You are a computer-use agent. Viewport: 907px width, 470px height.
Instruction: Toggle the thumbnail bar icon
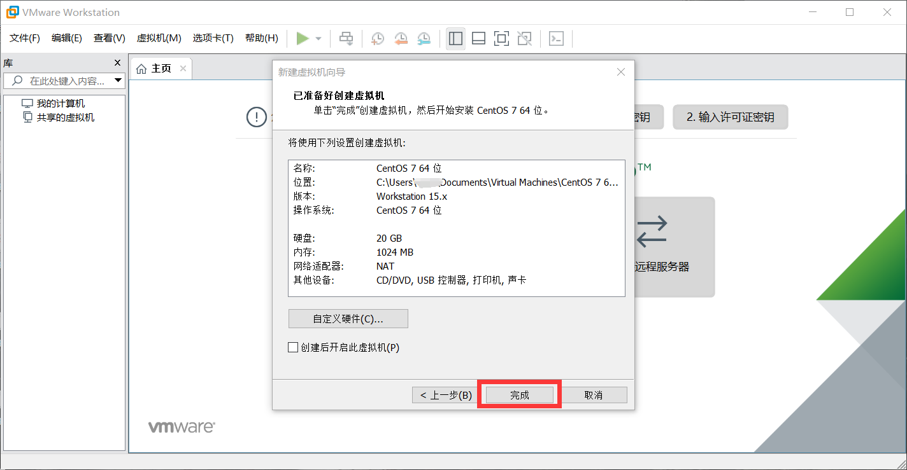(478, 39)
